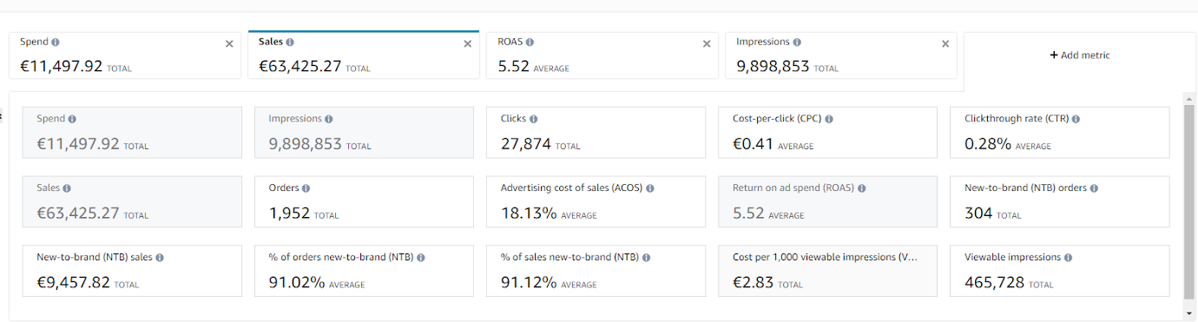Viewport: 1198px width, 322px height.
Task: Click info icon next to Spend in top card
Action: click(x=56, y=42)
